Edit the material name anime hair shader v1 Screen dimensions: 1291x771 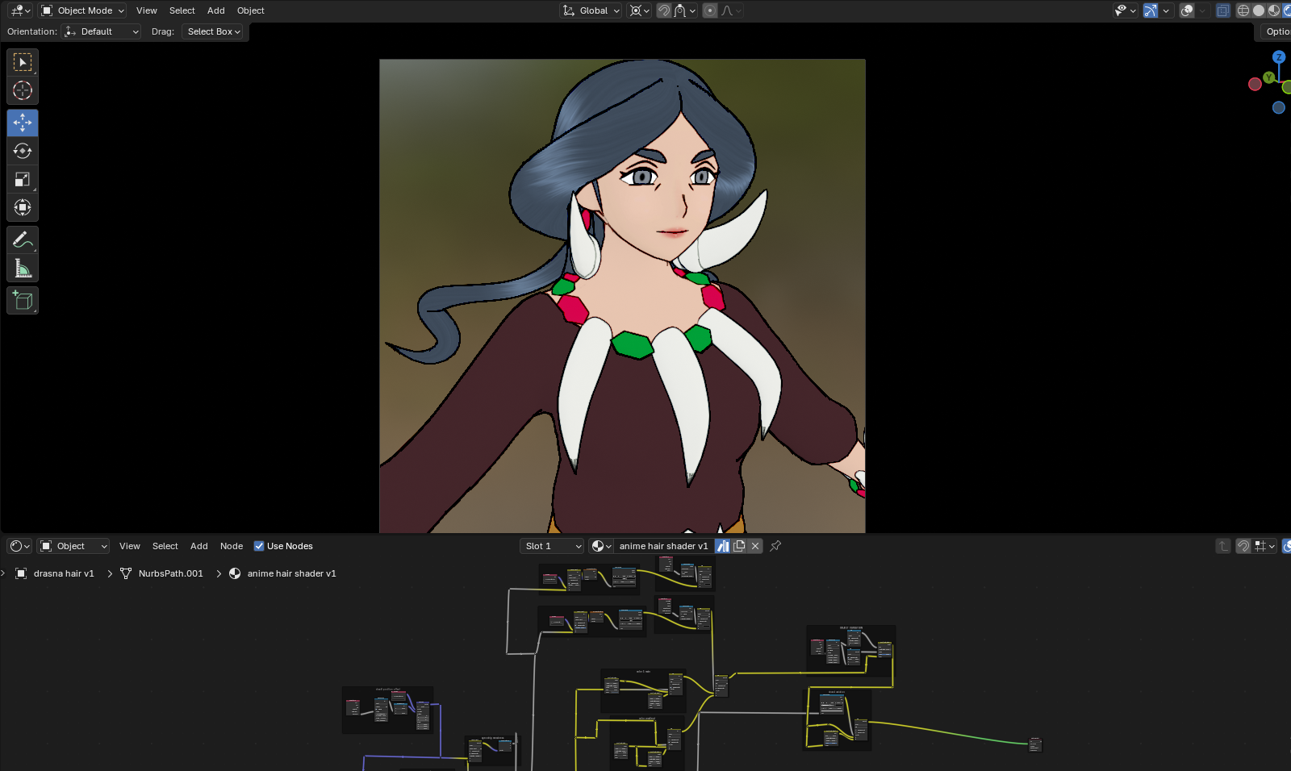click(x=663, y=546)
